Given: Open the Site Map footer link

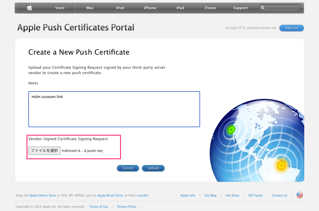Looking at the screenshot, I should (210, 195).
